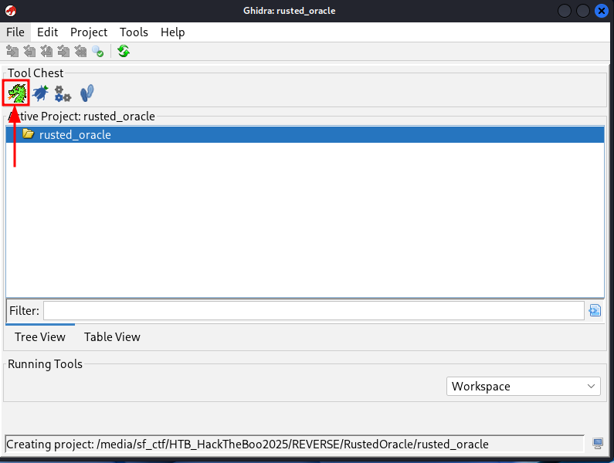The image size is (614, 463).
Task: Open the Edit menu
Action: (47, 32)
